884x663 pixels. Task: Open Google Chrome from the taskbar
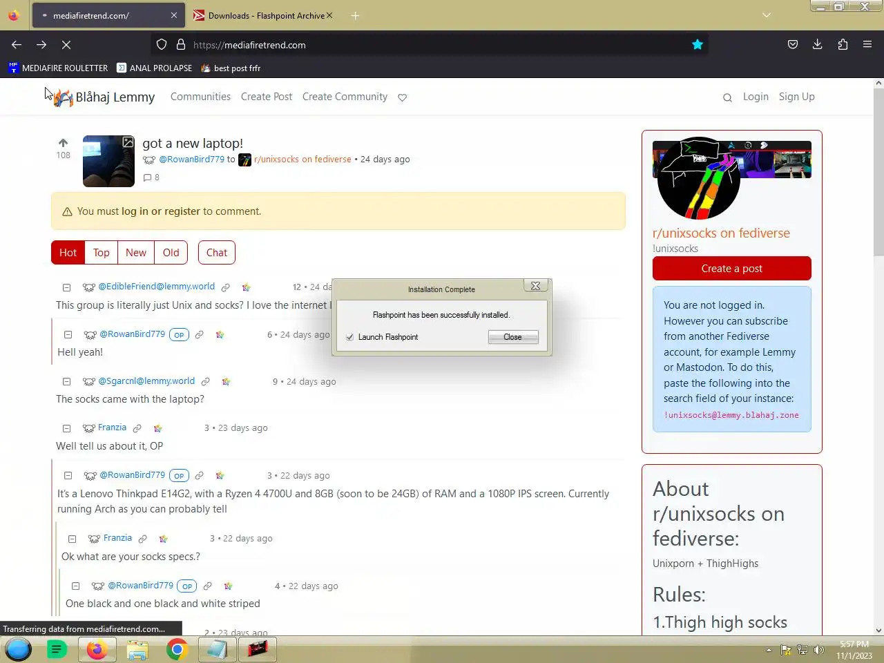click(x=177, y=649)
